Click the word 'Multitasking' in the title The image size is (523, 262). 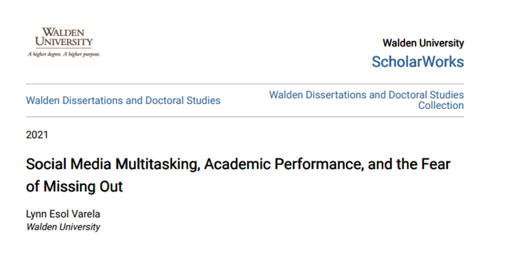coord(157,165)
